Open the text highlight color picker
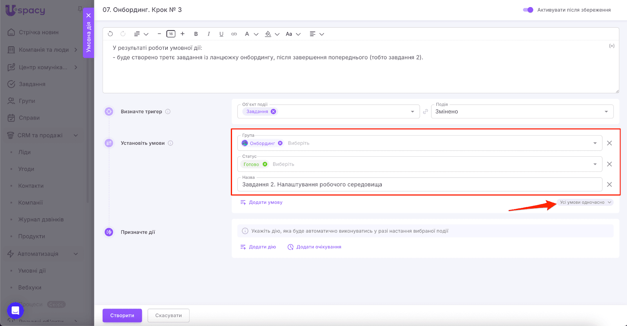This screenshot has width=627, height=326. (x=268, y=34)
